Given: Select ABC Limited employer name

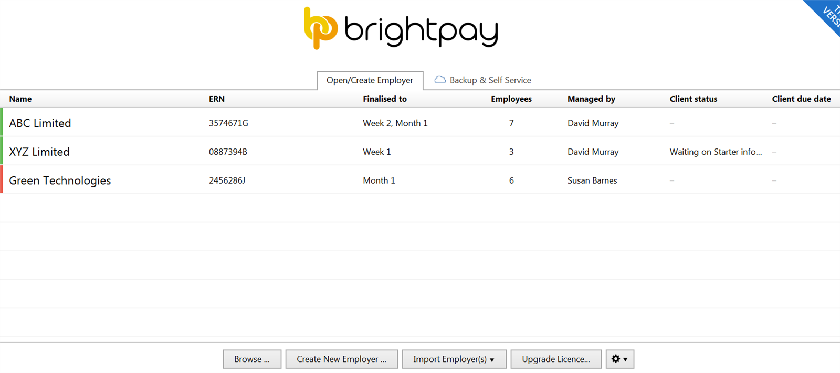Looking at the screenshot, I should coord(40,123).
